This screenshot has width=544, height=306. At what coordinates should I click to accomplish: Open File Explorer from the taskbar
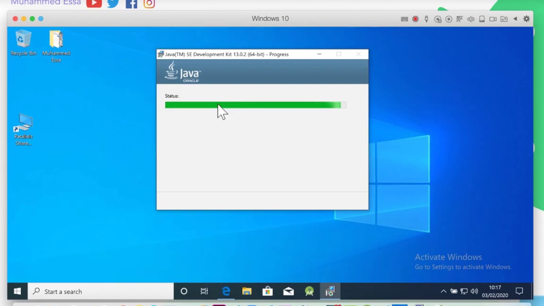pyautogui.click(x=246, y=292)
